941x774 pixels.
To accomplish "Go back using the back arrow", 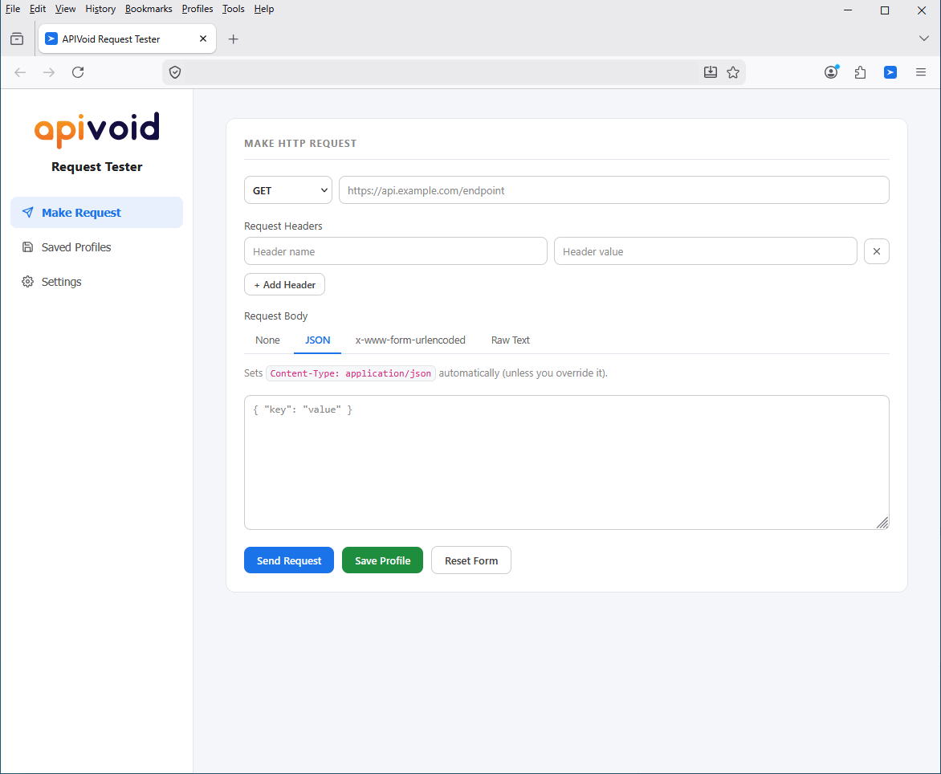I will (x=20, y=72).
